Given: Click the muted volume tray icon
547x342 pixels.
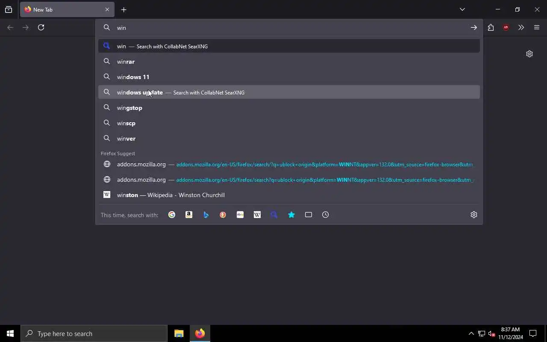Looking at the screenshot, I should [491, 333].
